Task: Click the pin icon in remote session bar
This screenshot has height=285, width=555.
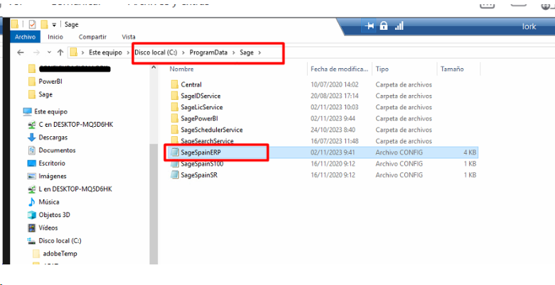Action: tap(370, 26)
